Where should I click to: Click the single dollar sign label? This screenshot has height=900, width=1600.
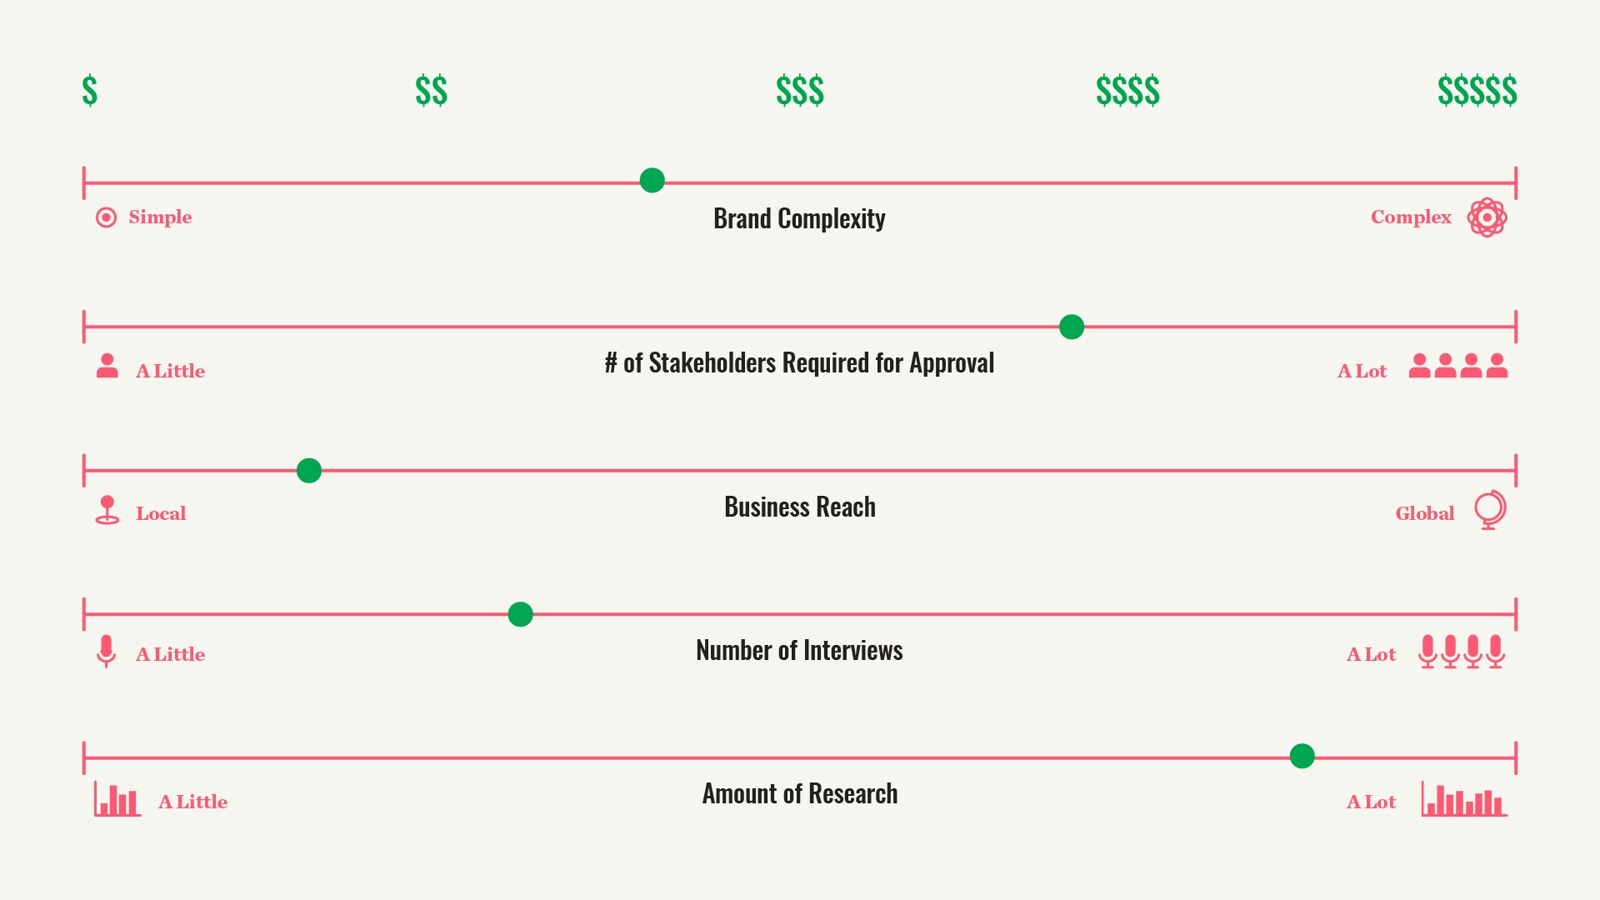coord(90,90)
